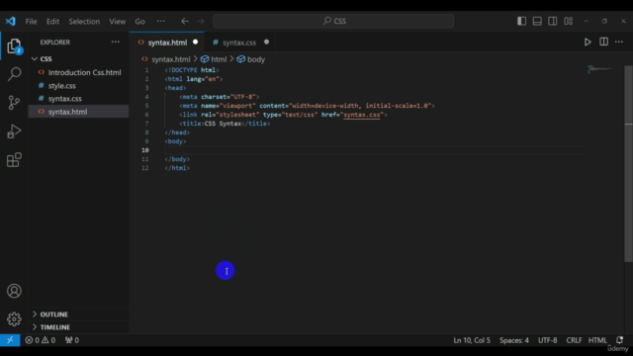Select syntax.html in explorer

(x=78, y=112)
